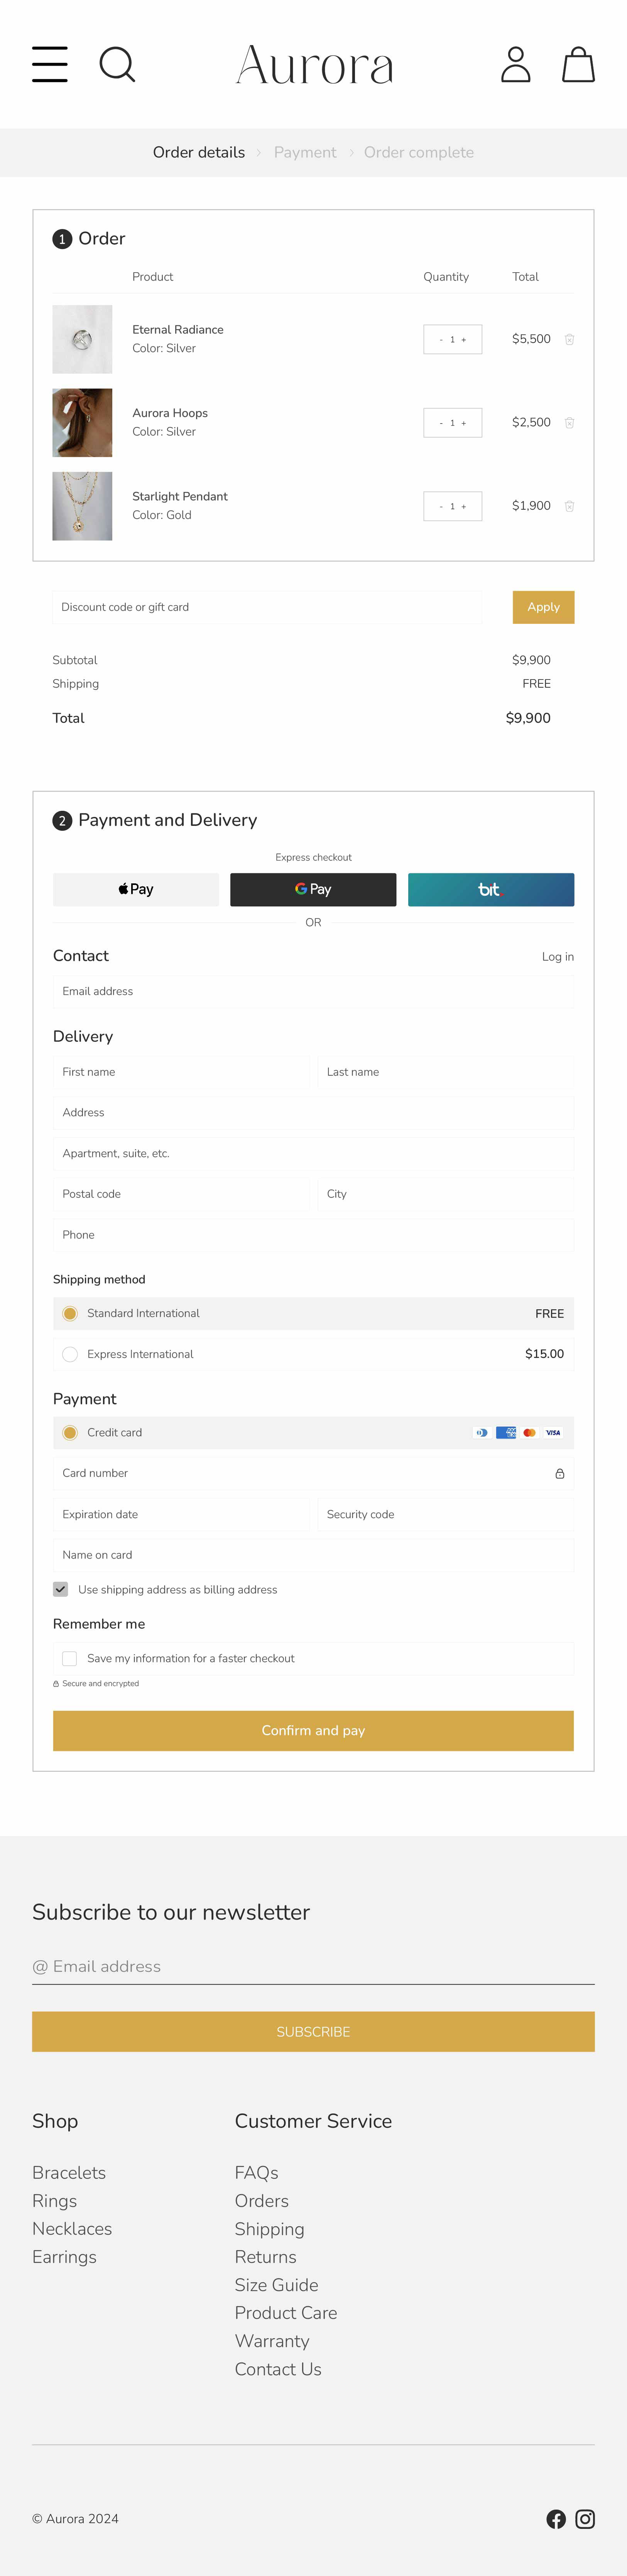Viewport: 627px width, 2576px height.
Task: Open Aurora's Instagram page icon
Action: tap(585, 2519)
